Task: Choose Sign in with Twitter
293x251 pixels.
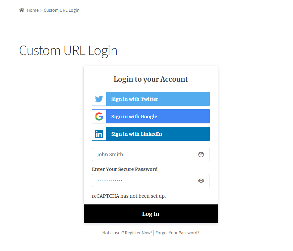Action: (x=151, y=99)
